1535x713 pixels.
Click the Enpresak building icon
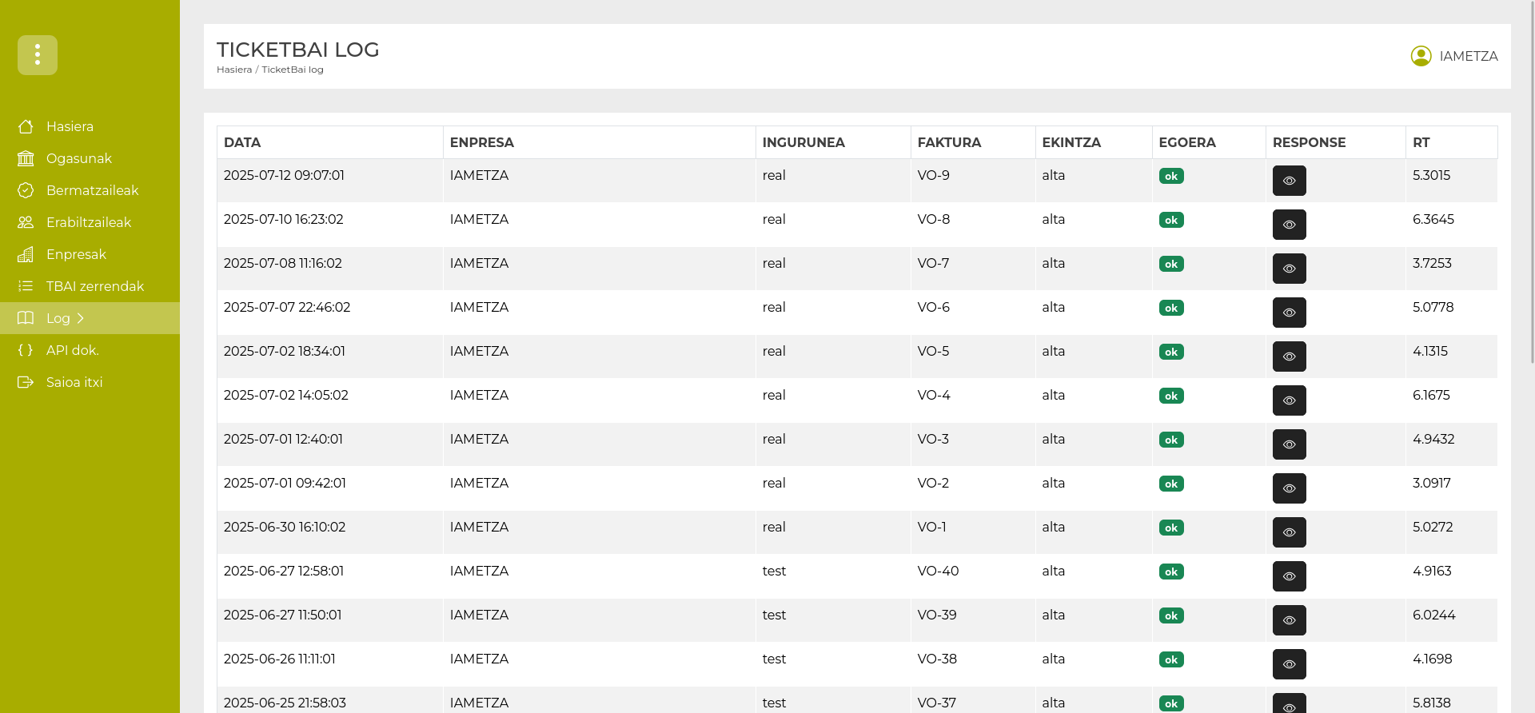26,254
